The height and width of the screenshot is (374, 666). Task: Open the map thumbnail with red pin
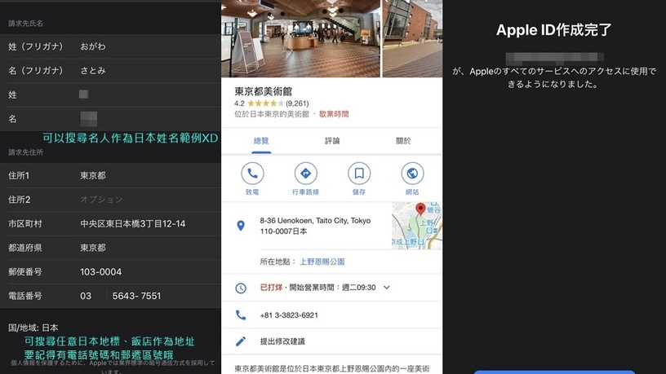point(417,226)
